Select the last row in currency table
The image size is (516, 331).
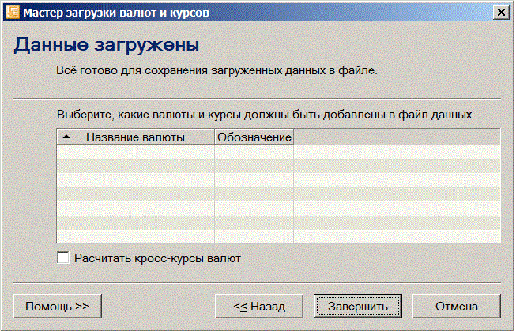tap(135, 236)
